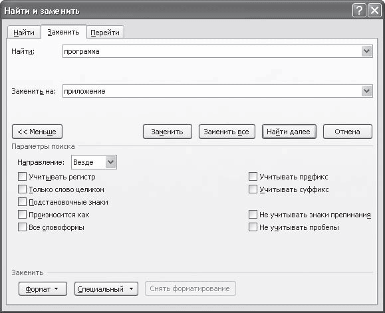Close the Найти и заменить dialog
Screen dimensions: 385x313
(374, 11)
